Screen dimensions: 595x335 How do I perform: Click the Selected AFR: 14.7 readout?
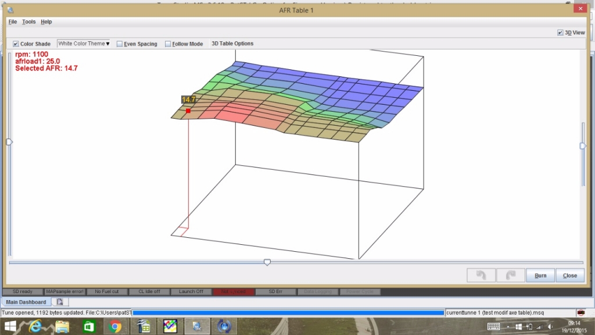[x=46, y=69]
